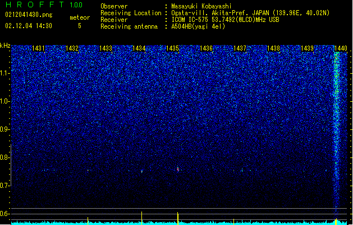Screen dimensions: 353x225
Task: Click the meteor count value 5
Action: click(80, 26)
